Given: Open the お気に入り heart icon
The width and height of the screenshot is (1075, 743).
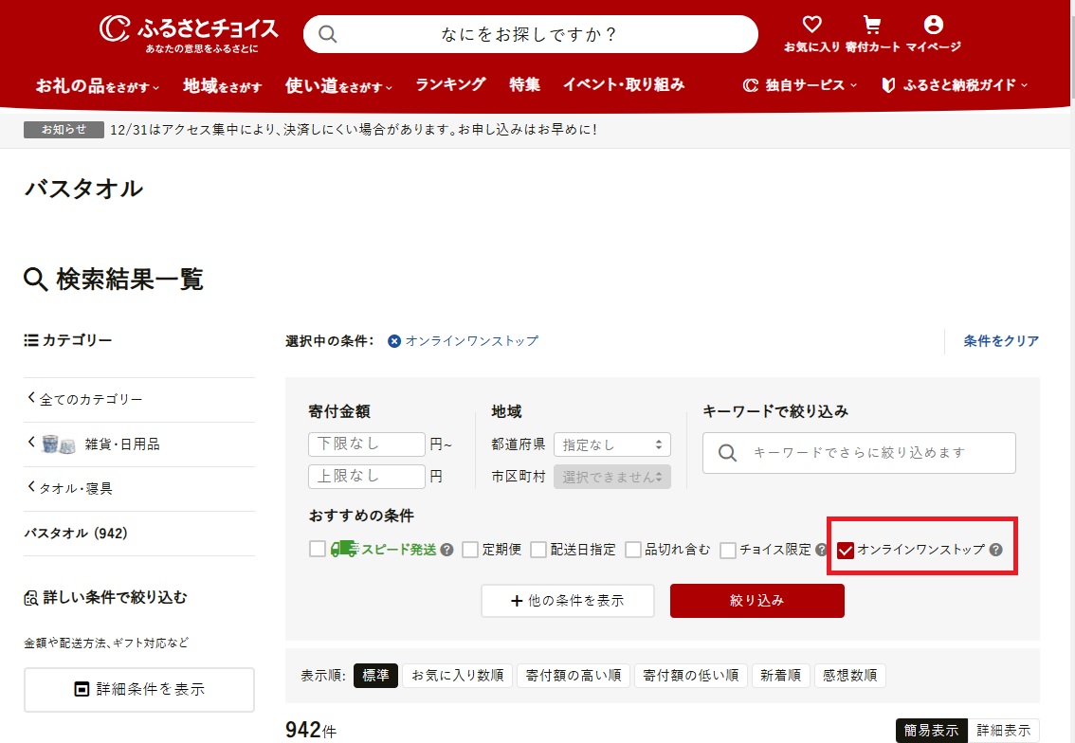Looking at the screenshot, I should pos(811,25).
